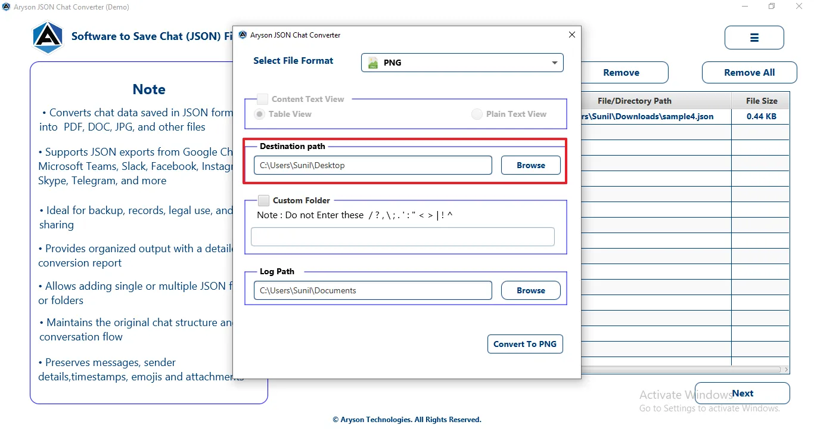Screen dimensions: 814x434
Task: Click the Log Path text field
Action: click(373, 290)
